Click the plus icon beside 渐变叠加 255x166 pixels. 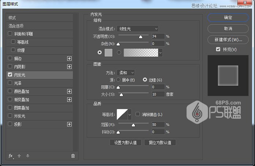point(69,99)
